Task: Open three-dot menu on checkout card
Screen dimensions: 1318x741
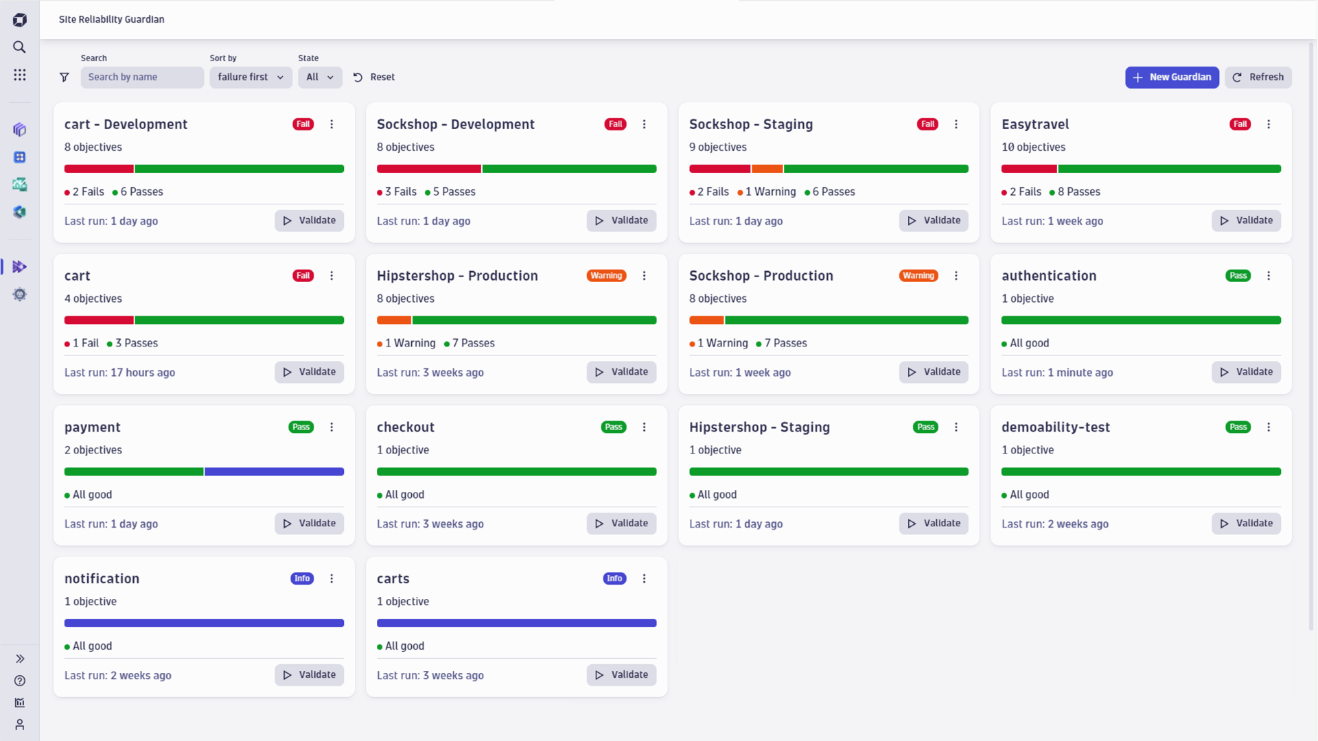Action: 644,427
